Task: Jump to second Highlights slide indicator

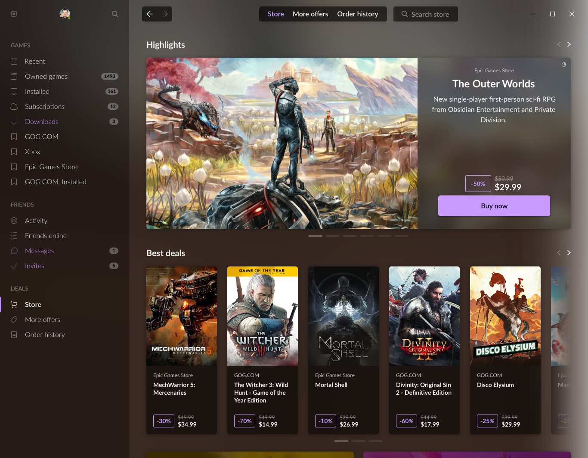Action: pos(333,236)
